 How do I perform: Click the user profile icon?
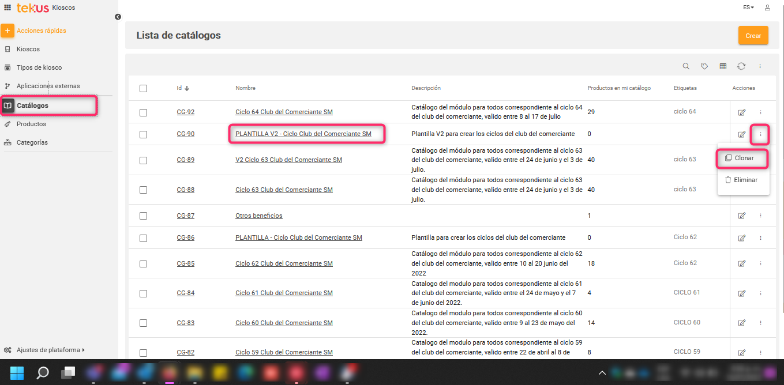click(x=767, y=7)
